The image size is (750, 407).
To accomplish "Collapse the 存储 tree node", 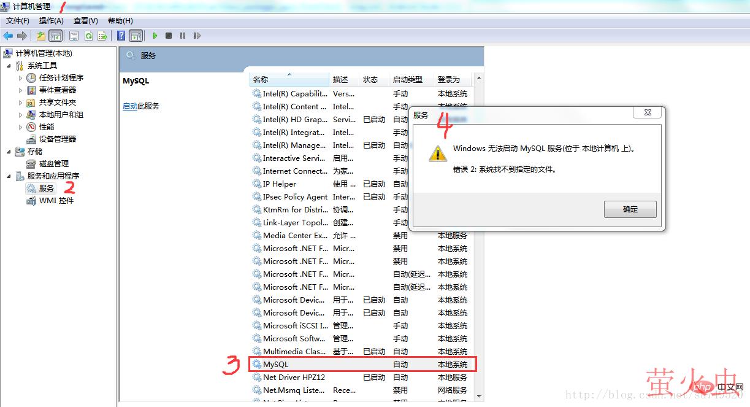I will (x=9, y=152).
